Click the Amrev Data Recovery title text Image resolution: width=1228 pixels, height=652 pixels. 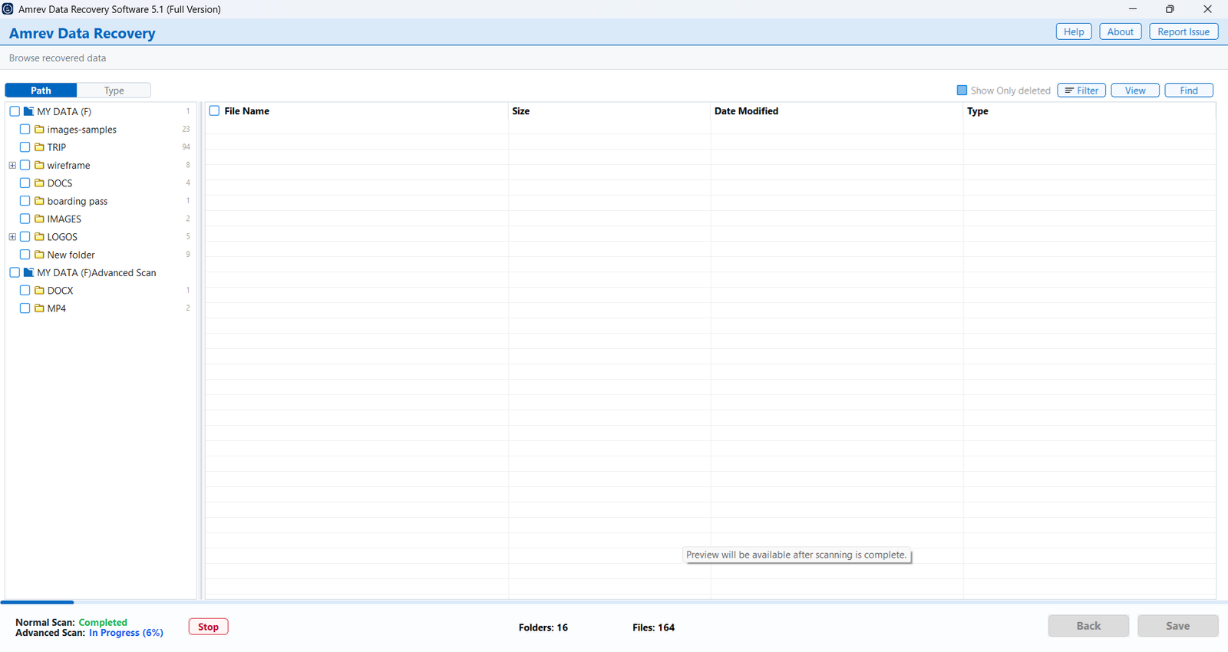pyautogui.click(x=82, y=34)
